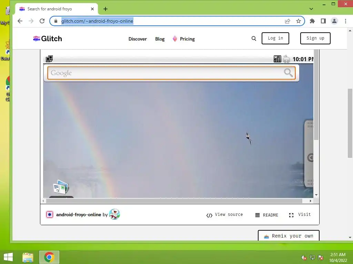The image size is (353, 264).
Task: Click the Sign up button
Action: [x=315, y=38]
